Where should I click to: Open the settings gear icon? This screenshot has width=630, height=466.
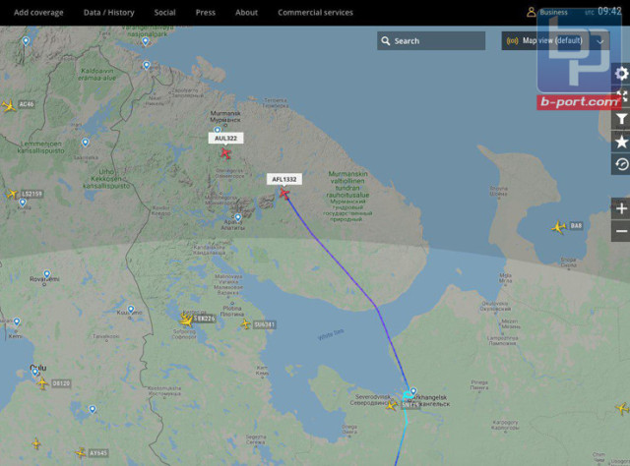[x=621, y=74]
